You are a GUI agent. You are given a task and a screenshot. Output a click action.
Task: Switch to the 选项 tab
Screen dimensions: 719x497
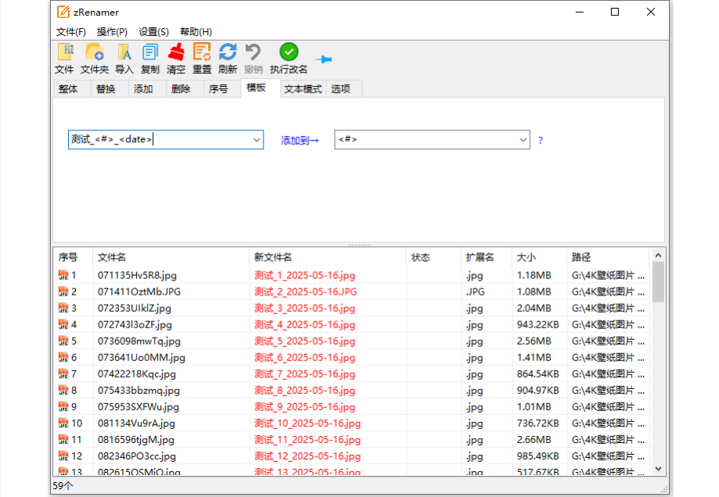[x=343, y=88]
